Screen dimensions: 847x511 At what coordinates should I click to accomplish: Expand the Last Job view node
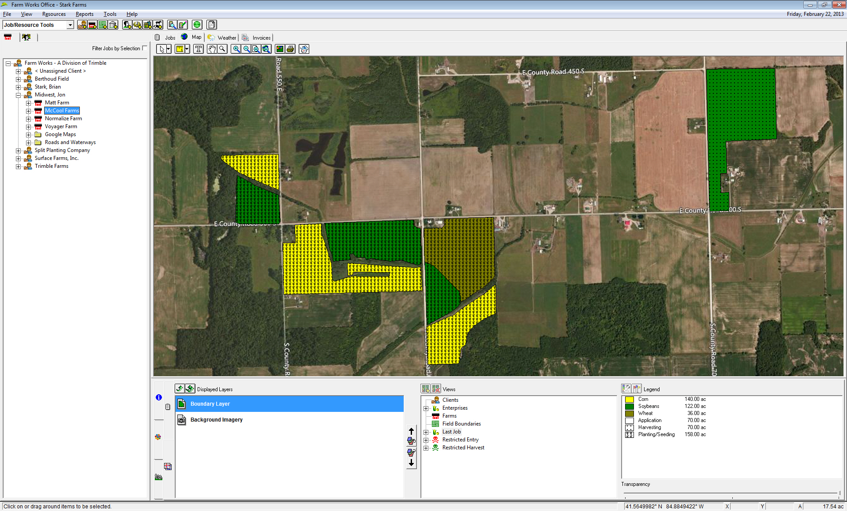point(426,432)
